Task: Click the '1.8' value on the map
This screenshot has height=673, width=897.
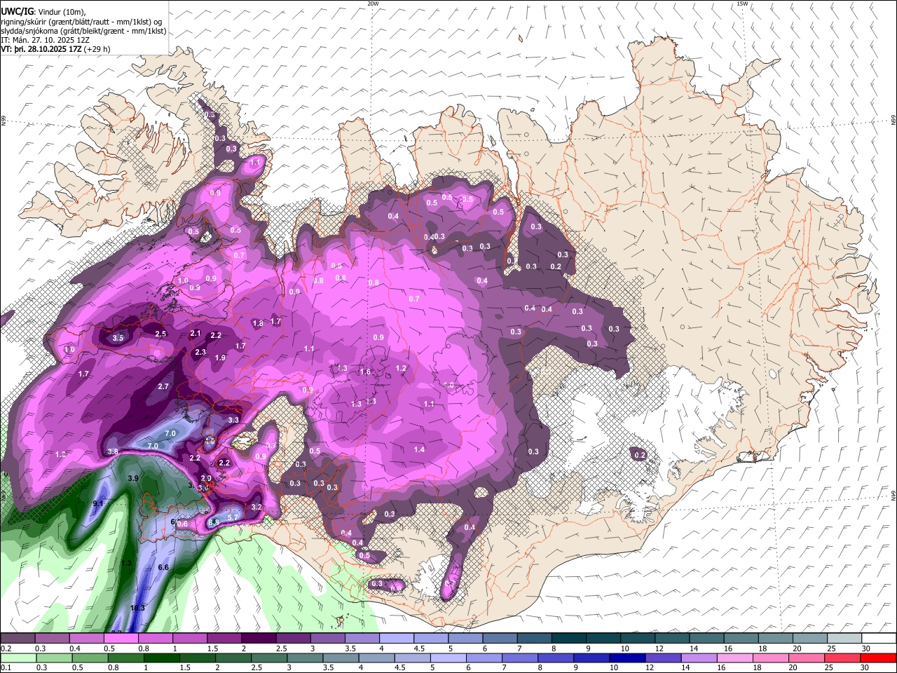Action: (258, 323)
